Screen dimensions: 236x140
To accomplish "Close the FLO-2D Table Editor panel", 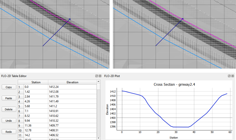I will (x=100, y=76).
